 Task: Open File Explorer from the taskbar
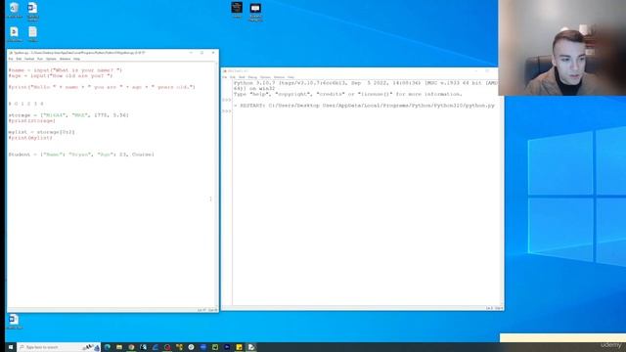[x=119, y=347]
